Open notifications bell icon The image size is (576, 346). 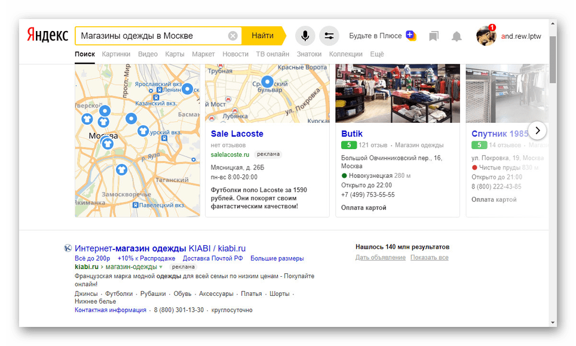coord(456,36)
